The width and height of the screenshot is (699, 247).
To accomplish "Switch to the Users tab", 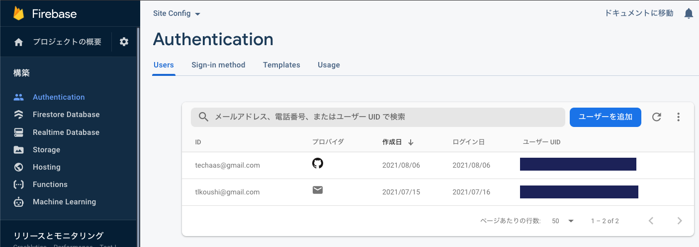I will click(164, 65).
